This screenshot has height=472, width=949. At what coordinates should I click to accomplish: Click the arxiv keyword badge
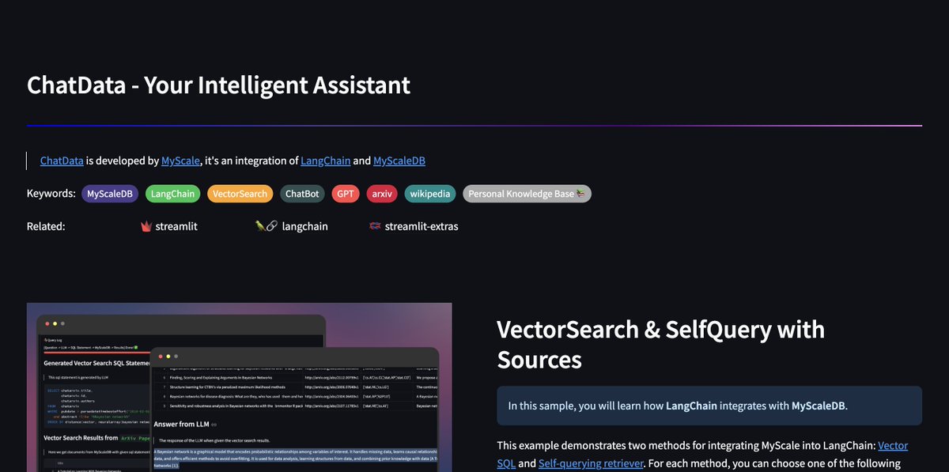click(x=382, y=194)
